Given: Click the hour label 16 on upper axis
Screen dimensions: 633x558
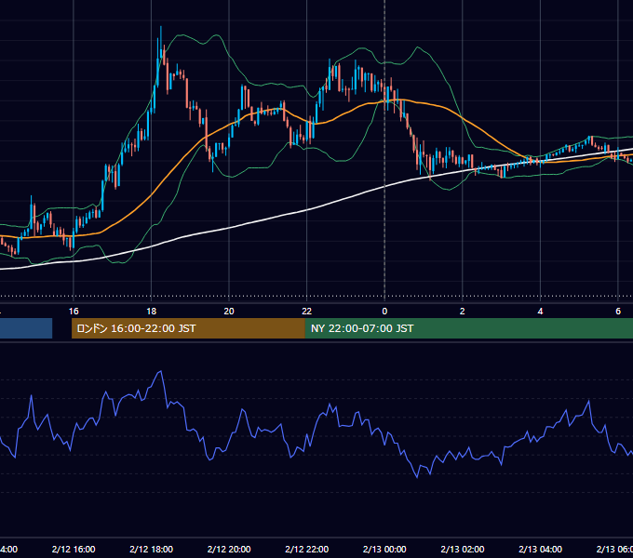Looking at the screenshot, I should (74, 312).
